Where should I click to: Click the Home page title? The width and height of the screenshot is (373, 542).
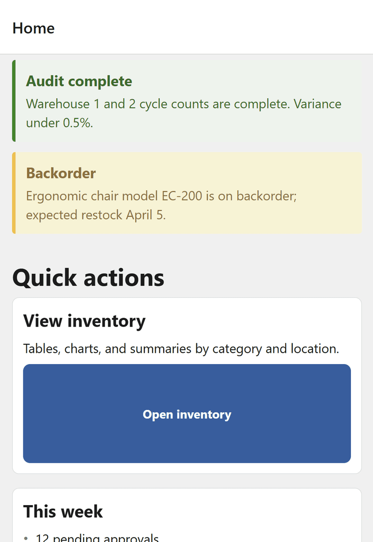tap(33, 28)
